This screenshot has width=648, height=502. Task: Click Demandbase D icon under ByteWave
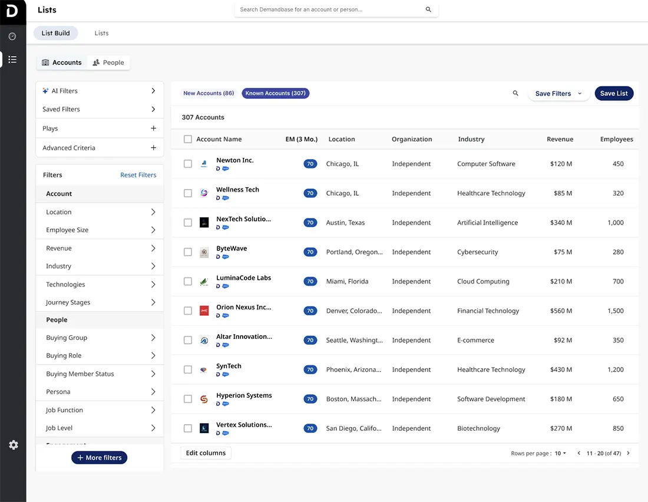tap(218, 257)
